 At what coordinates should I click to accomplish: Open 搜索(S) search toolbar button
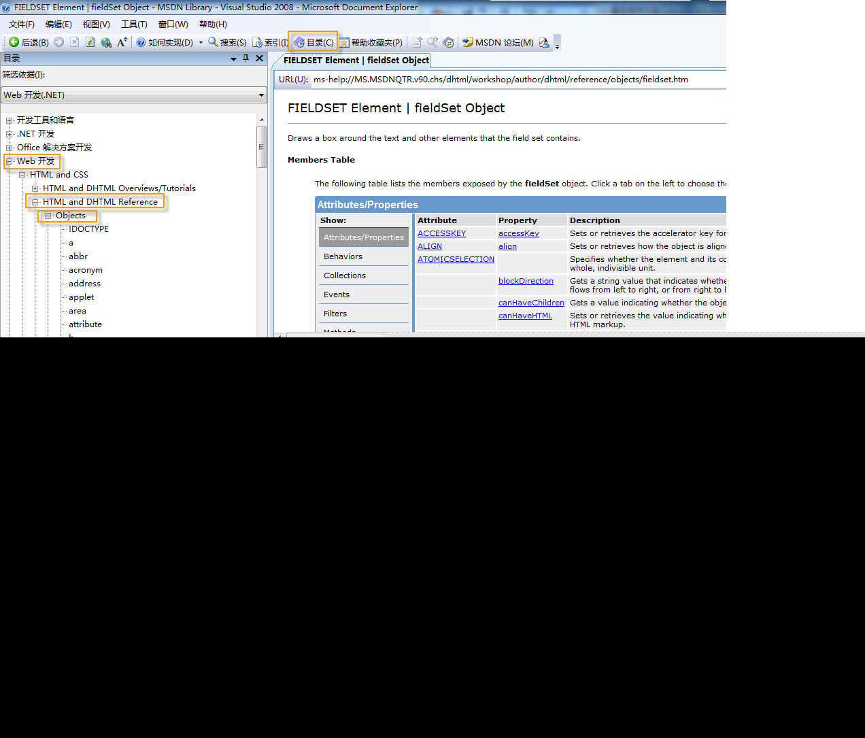click(227, 42)
